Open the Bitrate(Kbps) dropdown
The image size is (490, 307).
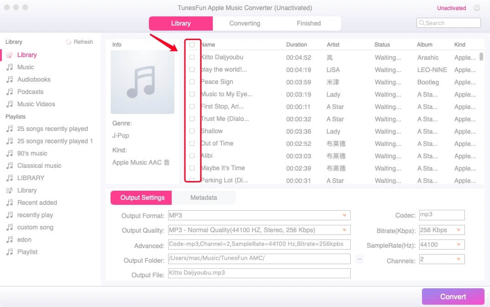pos(442,230)
